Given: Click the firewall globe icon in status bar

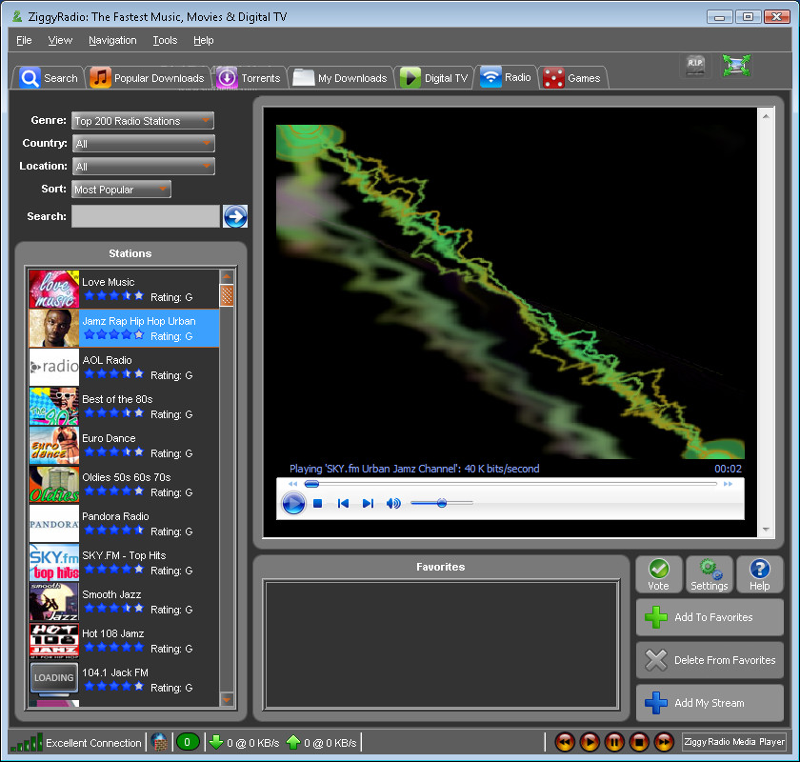Looking at the screenshot, I should [x=159, y=742].
